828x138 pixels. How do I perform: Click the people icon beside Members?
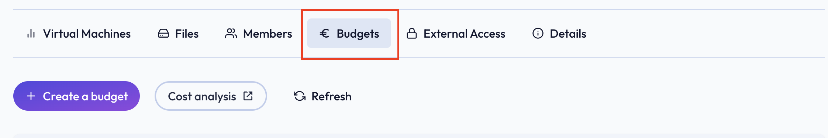pos(231,34)
